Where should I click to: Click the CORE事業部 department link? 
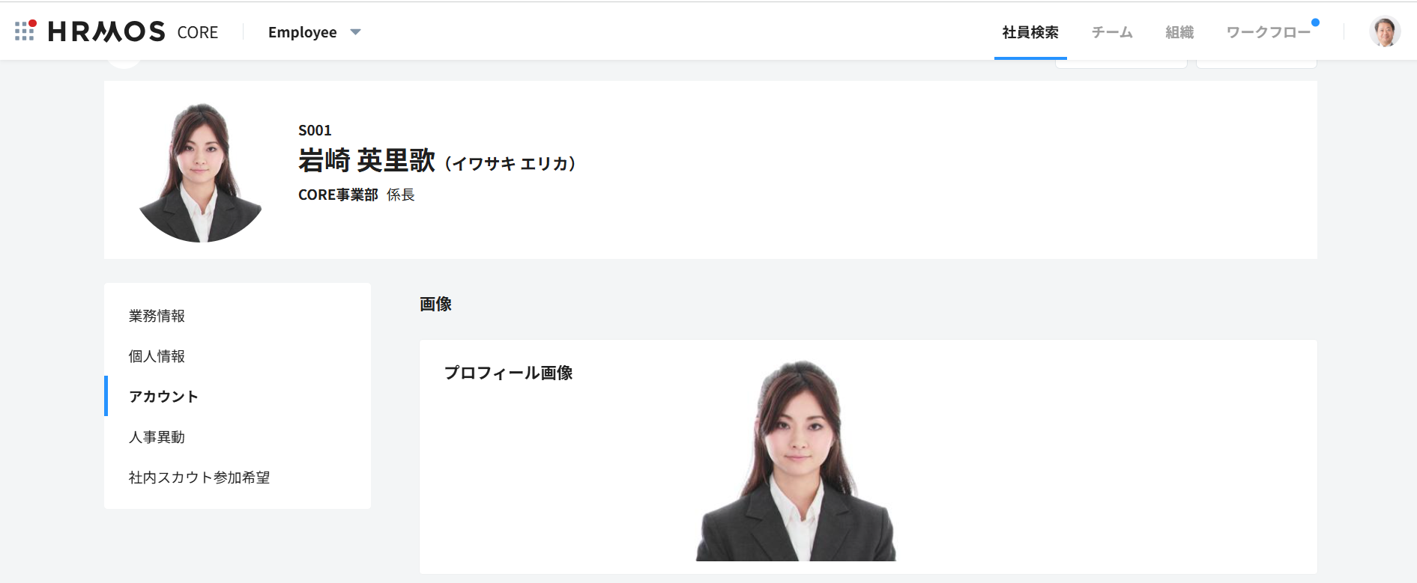(x=338, y=195)
